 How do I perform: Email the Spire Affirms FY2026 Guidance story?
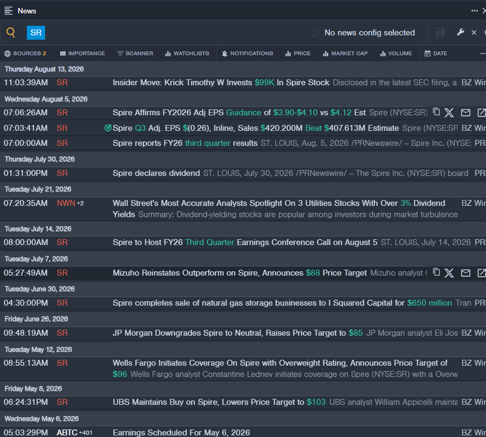coord(466,113)
